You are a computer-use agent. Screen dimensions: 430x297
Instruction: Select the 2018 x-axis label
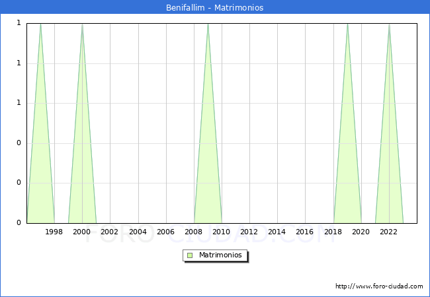pyautogui.click(x=333, y=232)
